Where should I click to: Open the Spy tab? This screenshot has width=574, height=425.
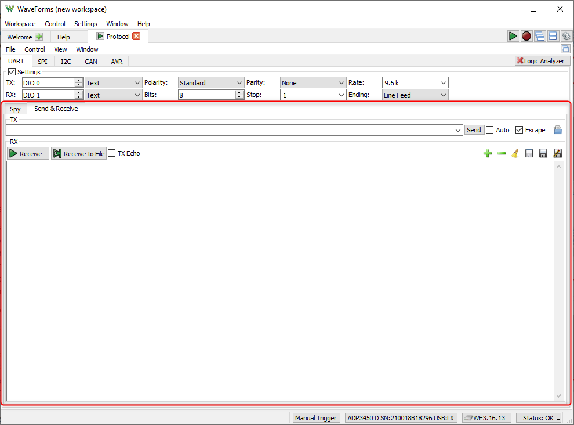(16, 109)
